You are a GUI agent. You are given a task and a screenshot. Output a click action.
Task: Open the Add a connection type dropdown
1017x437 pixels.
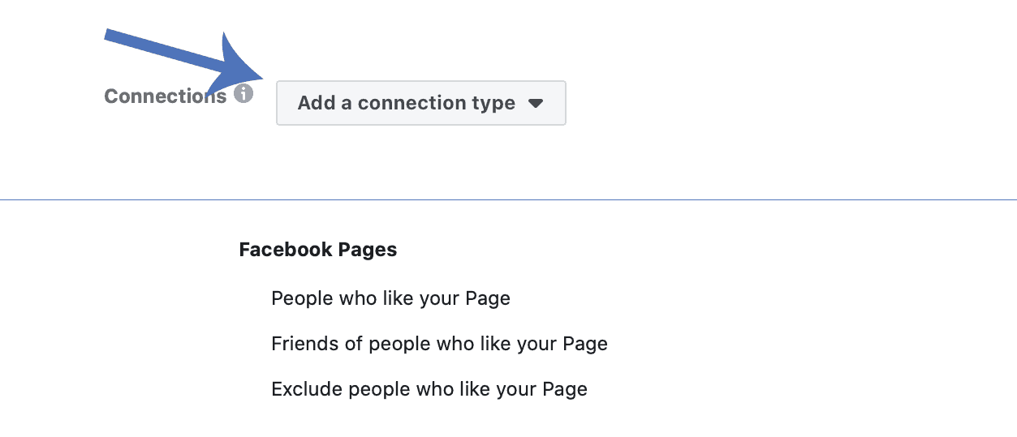click(420, 103)
